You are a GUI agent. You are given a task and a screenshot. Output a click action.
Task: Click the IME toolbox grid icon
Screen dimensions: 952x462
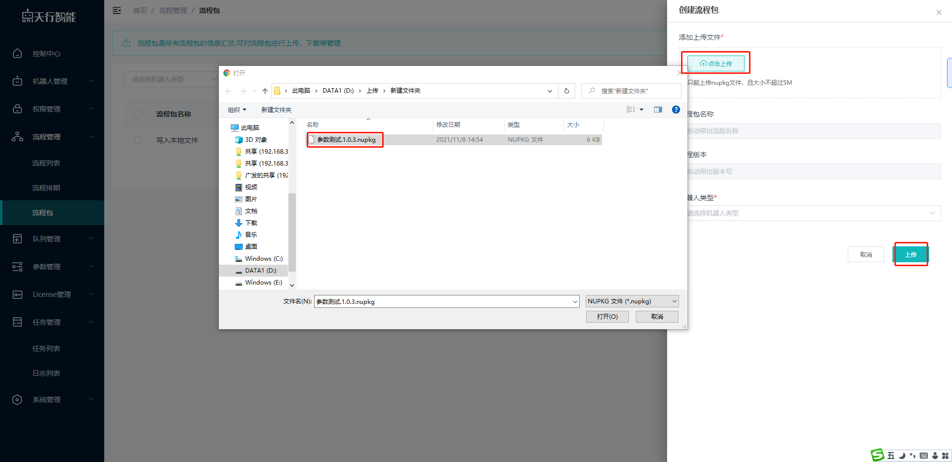coord(945,456)
